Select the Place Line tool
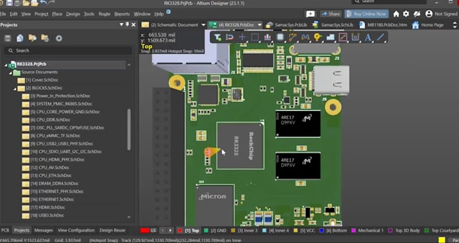The image size is (459, 243). pyautogui.click(x=381, y=38)
